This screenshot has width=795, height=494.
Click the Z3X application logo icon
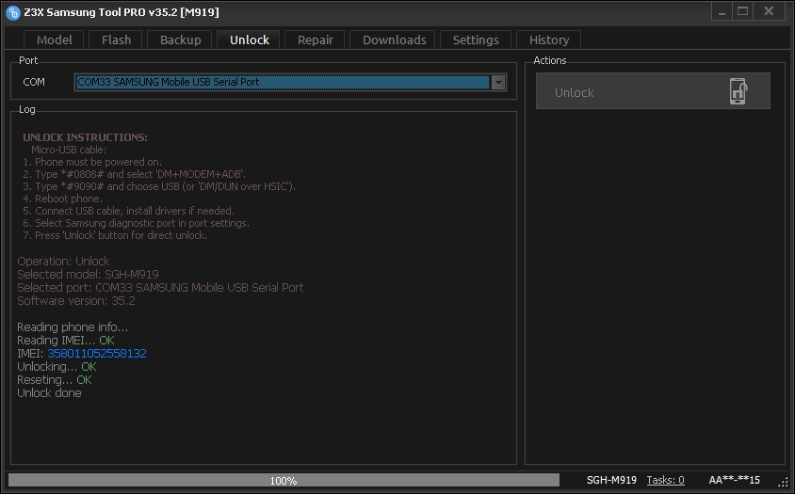click(12, 12)
